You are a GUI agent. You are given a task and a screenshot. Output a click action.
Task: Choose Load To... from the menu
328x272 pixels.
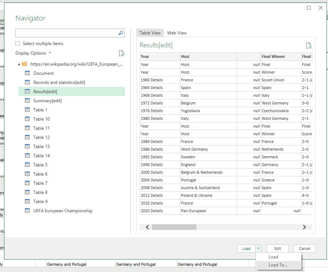tap(278, 265)
